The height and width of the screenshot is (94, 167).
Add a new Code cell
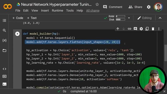click(x=18, y=18)
